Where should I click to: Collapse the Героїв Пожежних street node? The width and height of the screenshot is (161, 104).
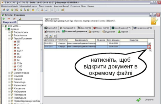pyautogui.click(x=9, y=39)
